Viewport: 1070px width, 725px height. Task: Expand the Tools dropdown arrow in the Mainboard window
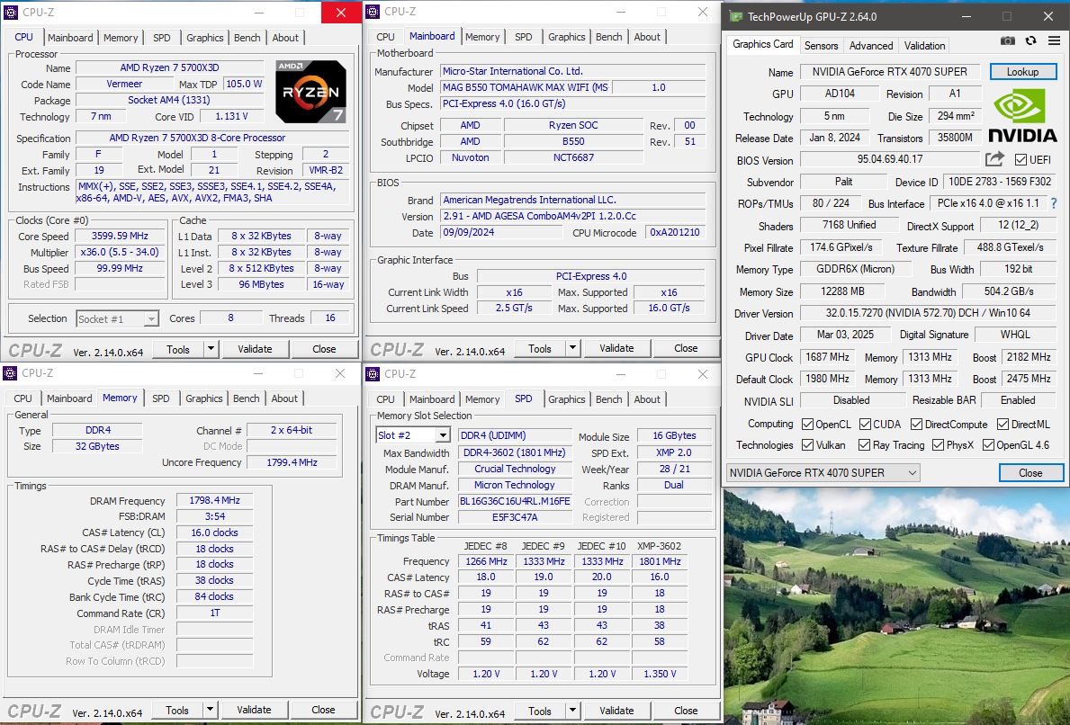pos(572,348)
